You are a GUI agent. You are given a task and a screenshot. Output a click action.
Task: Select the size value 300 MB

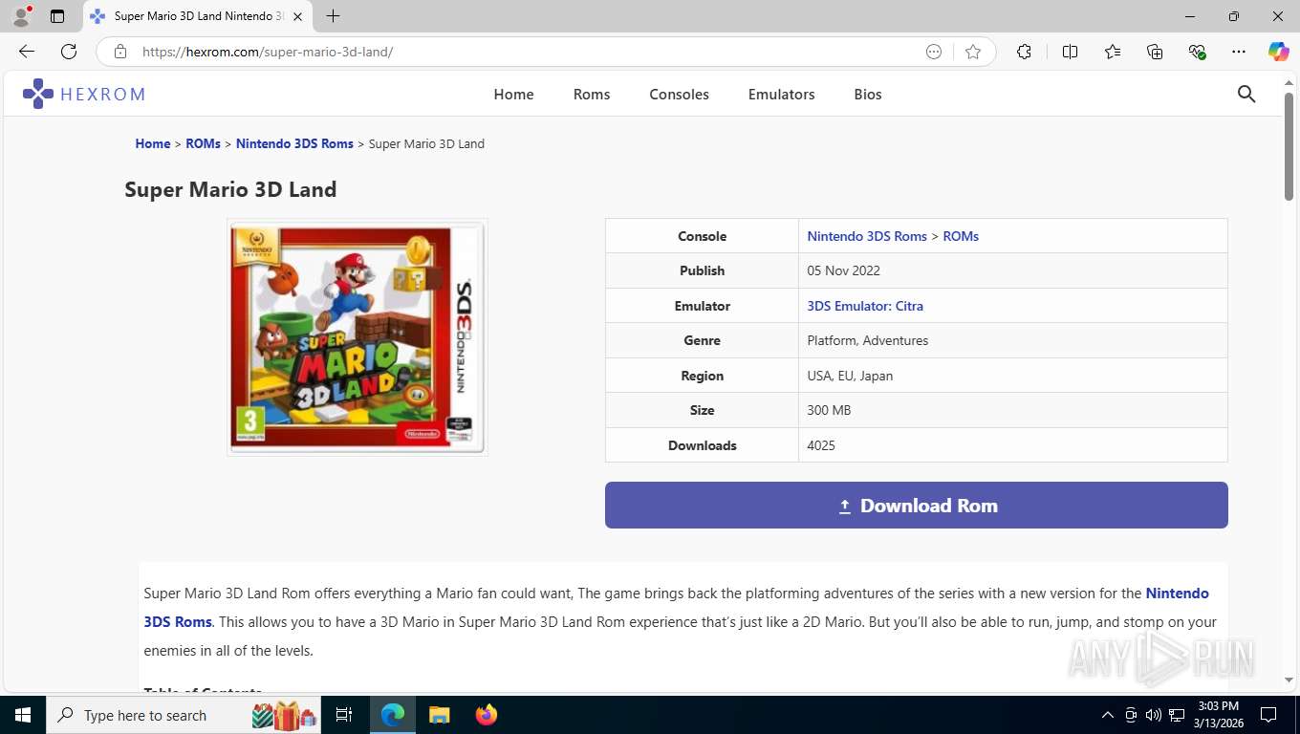[829, 410]
